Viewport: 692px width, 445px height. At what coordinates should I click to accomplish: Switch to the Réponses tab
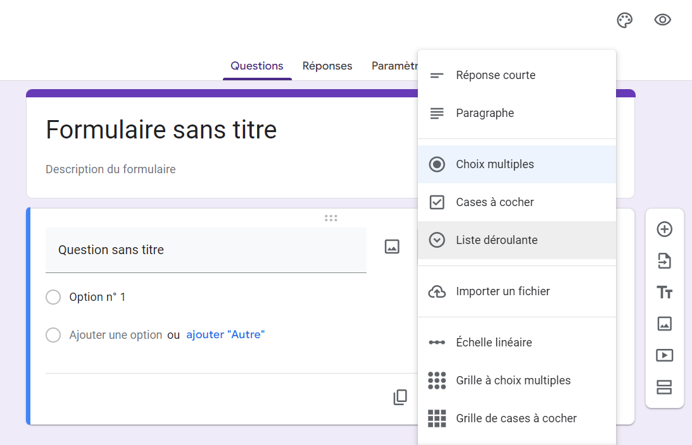pos(327,66)
